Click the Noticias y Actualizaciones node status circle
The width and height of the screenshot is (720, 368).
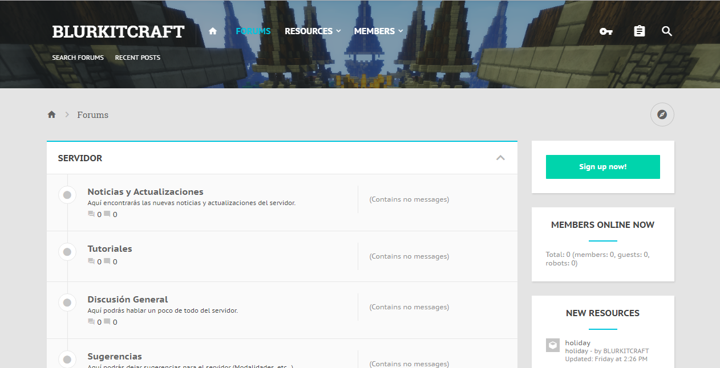67,194
